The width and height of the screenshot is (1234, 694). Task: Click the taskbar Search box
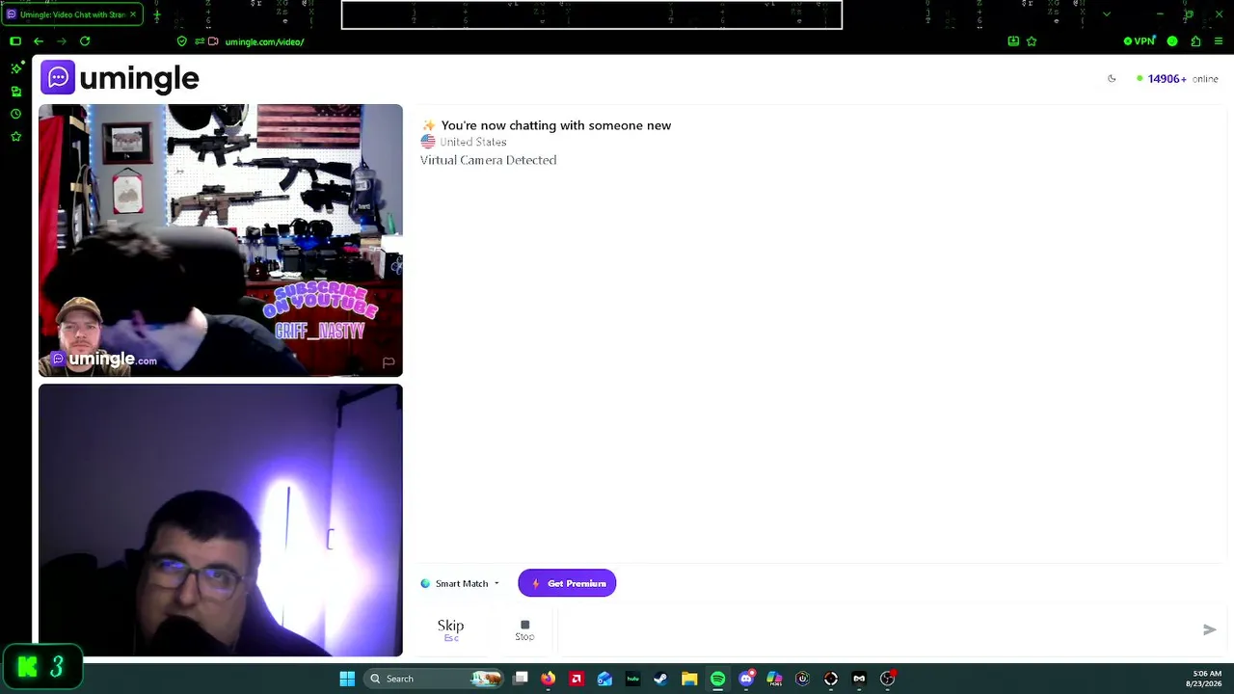tap(435, 679)
